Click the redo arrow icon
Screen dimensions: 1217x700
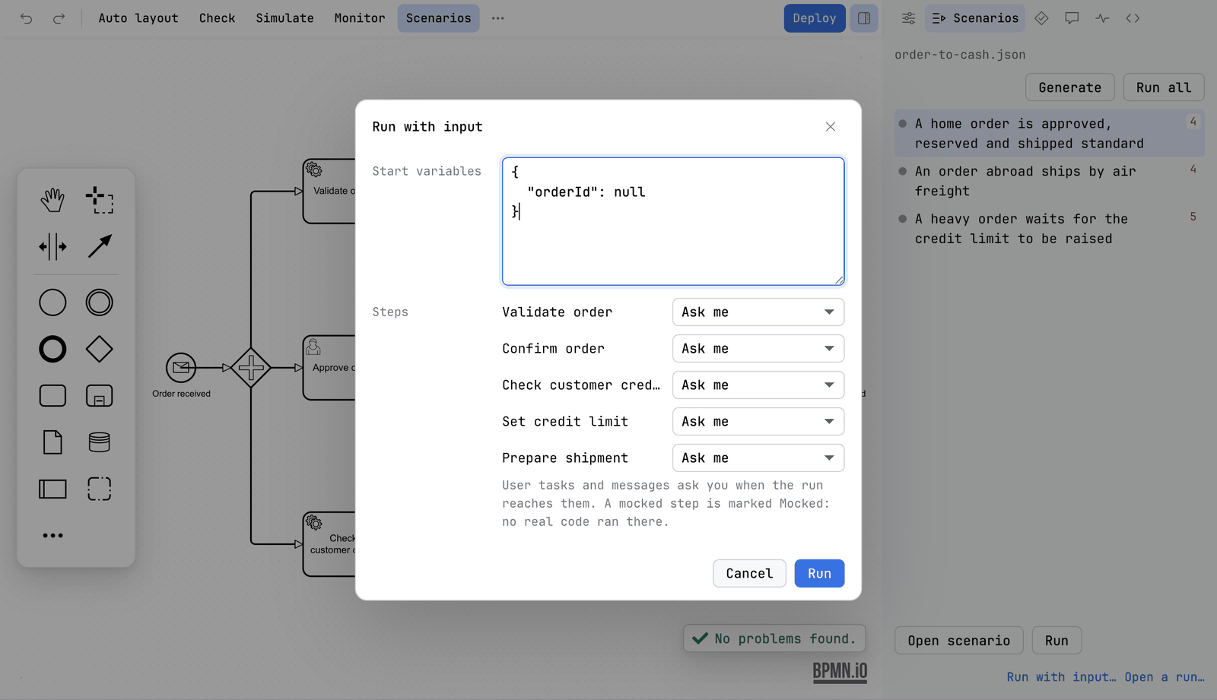pyautogui.click(x=59, y=18)
